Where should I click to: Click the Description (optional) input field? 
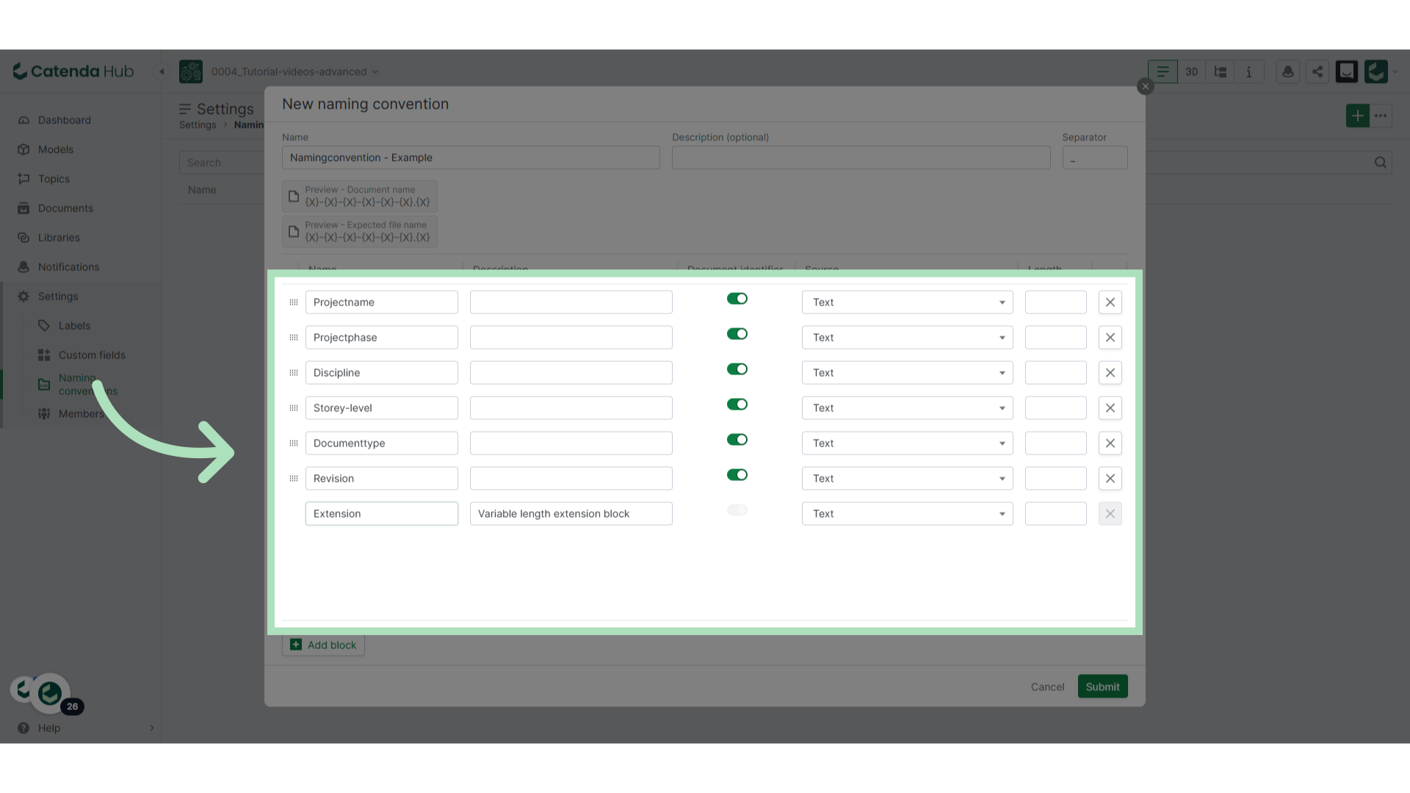pyautogui.click(x=861, y=157)
